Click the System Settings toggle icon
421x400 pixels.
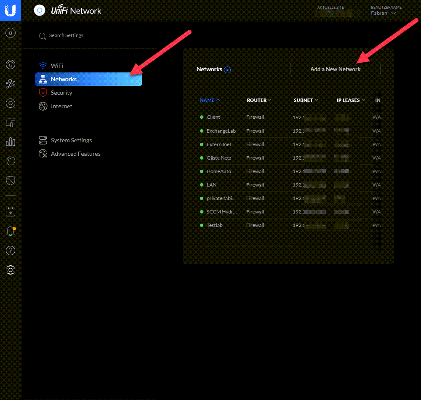click(x=43, y=140)
